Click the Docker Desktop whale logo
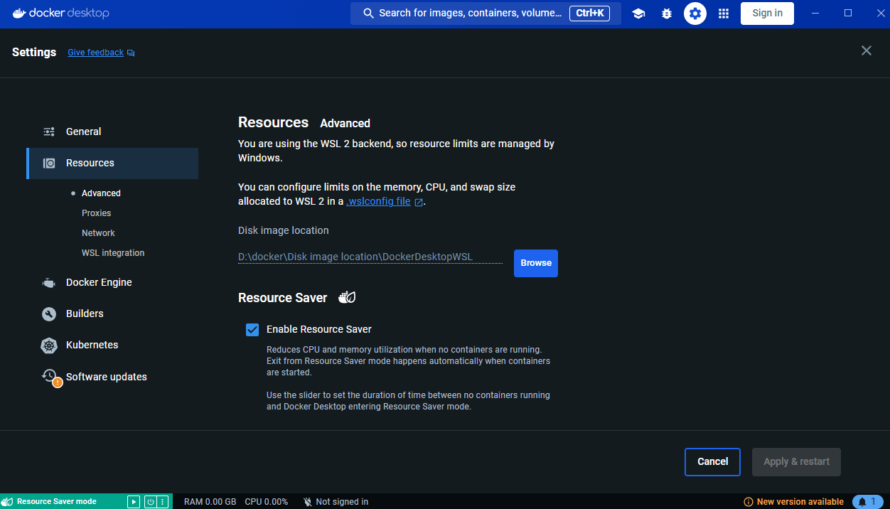The image size is (890, 509). pos(19,13)
